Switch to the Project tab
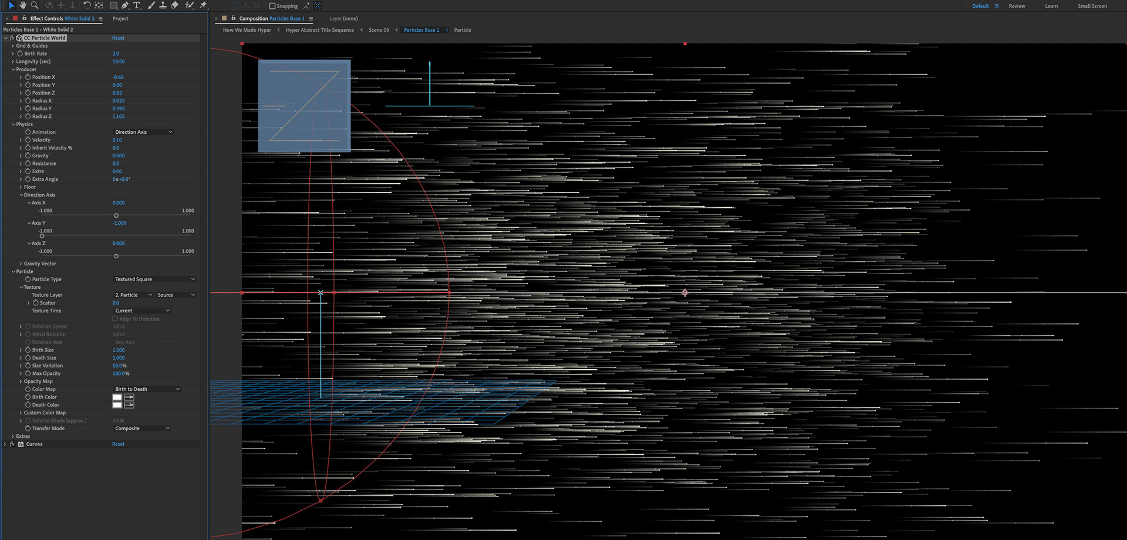Image resolution: width=1127 pixels, height=540 pixels. coord(120,19)
